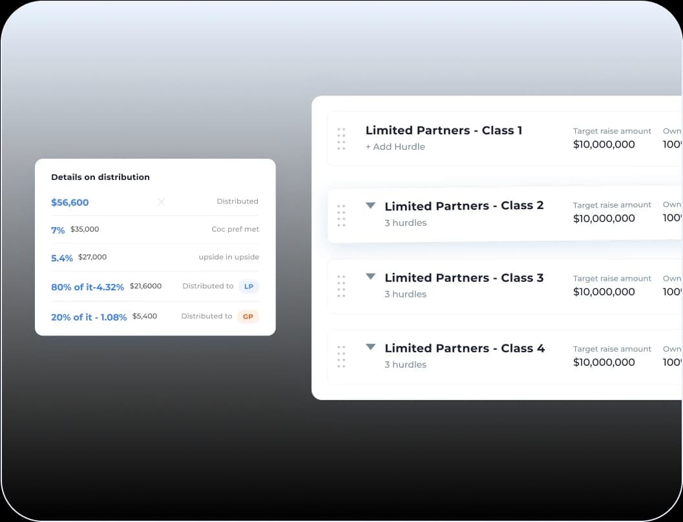Click drag handle for Limited Partners Class 4
This screenshot has width=683, height=522.
(x=341, y=357)
